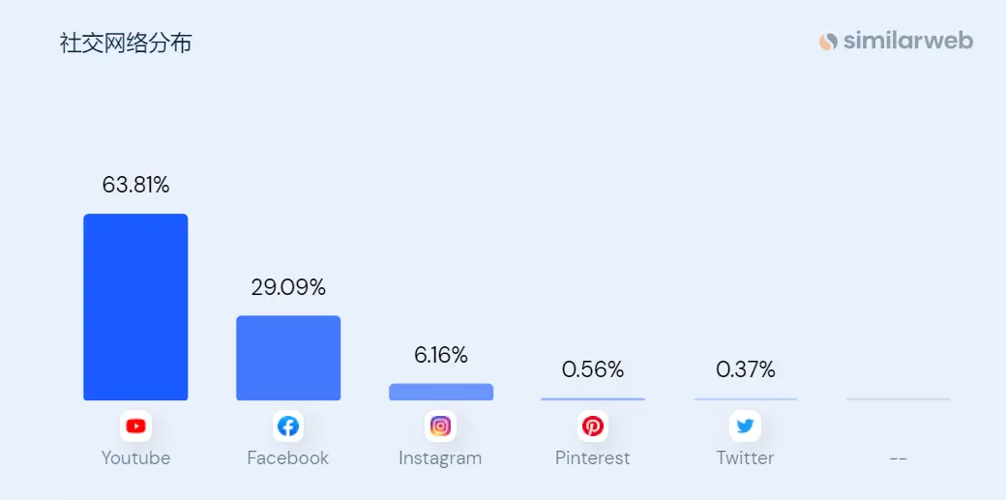Click the empty placeholder bar

[x=899, y=399]
